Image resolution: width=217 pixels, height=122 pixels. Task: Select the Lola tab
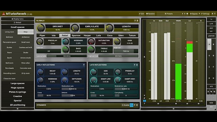coord(98,36)
